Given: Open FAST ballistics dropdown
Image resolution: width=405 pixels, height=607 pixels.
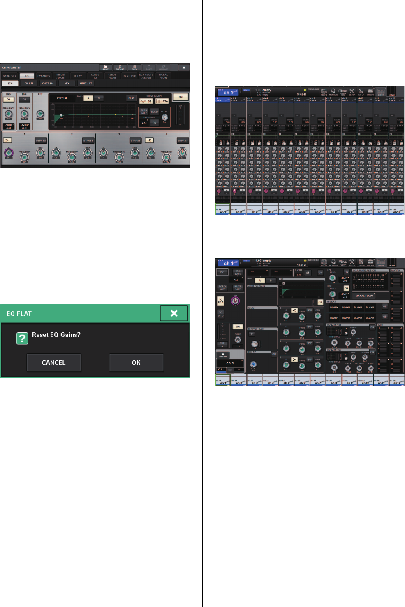Looking at the screenshot, I should click(x=144, y=123).
